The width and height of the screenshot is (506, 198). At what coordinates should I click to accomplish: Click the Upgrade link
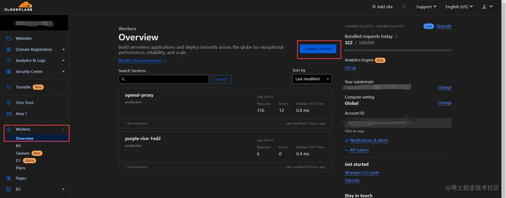click(x=444, y=26)
